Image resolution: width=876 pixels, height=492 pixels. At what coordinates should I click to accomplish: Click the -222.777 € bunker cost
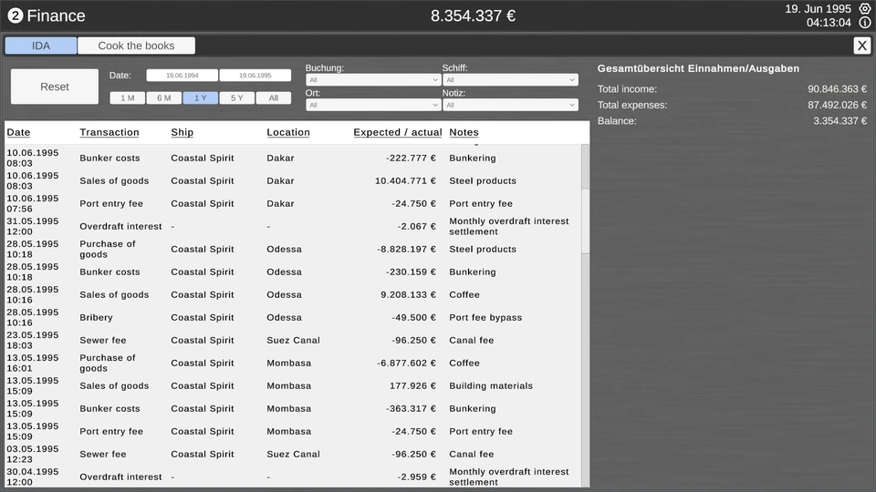(411, 158)
